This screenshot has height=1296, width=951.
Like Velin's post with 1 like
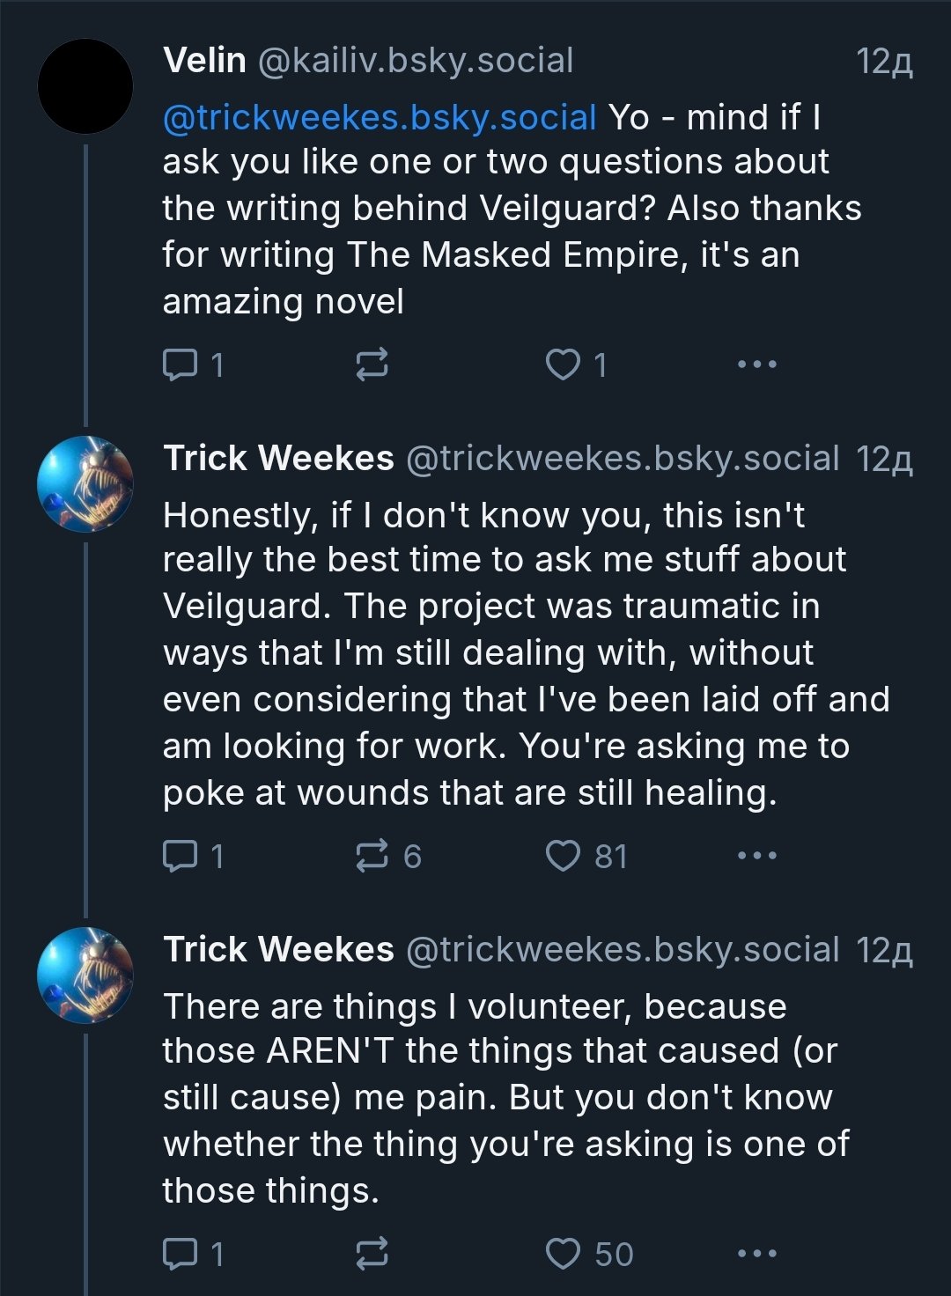(x=577, y=364)
